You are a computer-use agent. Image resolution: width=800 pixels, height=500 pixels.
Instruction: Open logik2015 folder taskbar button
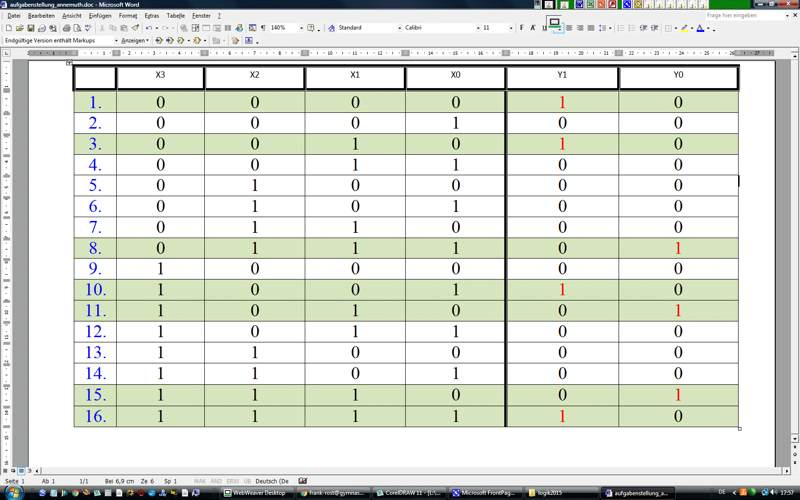[561, 493]
